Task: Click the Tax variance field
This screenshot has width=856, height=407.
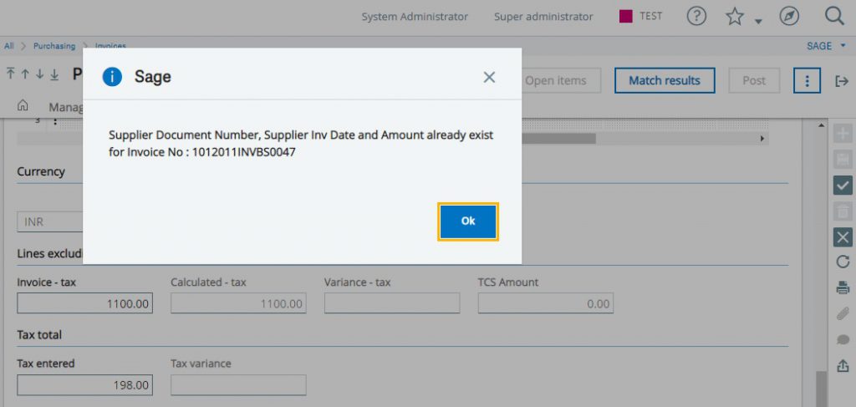Action: [x=238, y=384]
